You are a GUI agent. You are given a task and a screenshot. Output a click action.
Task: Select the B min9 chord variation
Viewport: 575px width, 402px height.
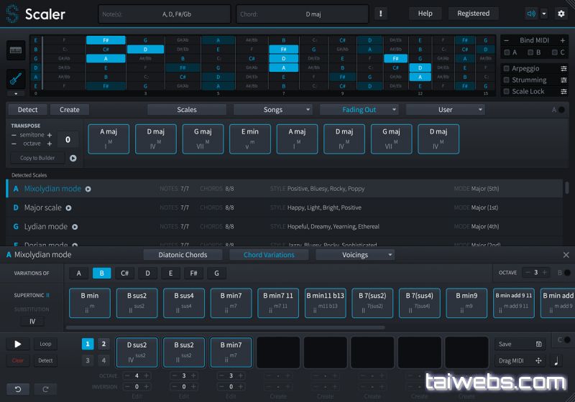[x=466, y=303]
